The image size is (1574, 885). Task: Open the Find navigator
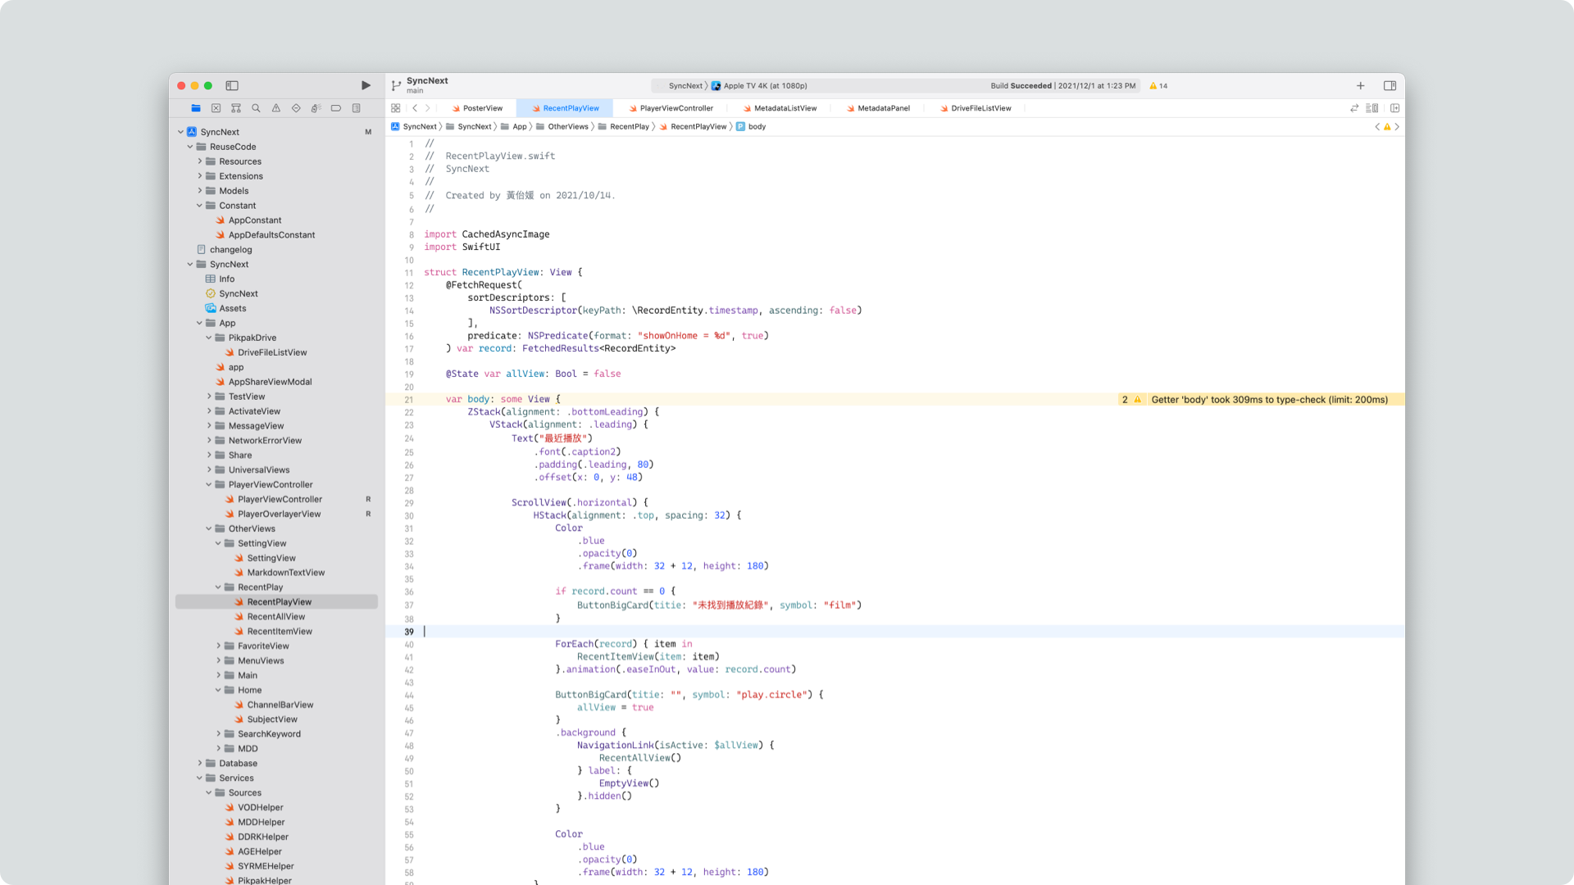(256, 108)
